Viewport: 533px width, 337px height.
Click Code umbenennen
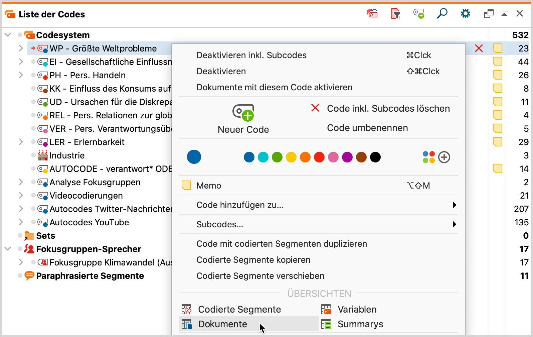click(x=367, y=128)
